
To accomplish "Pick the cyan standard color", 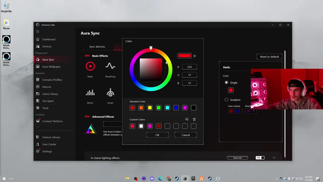I will (x=167, y=108).
